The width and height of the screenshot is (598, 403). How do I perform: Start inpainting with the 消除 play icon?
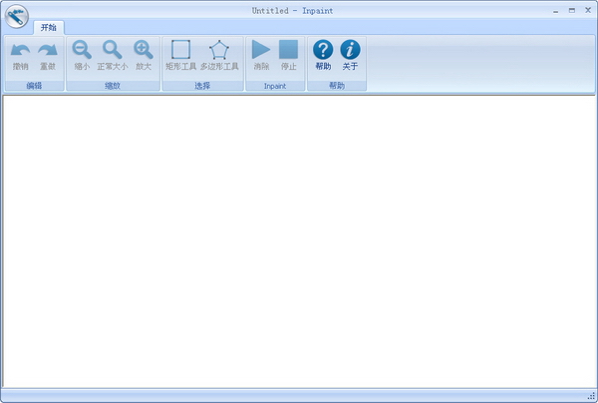tap(261, 50)
